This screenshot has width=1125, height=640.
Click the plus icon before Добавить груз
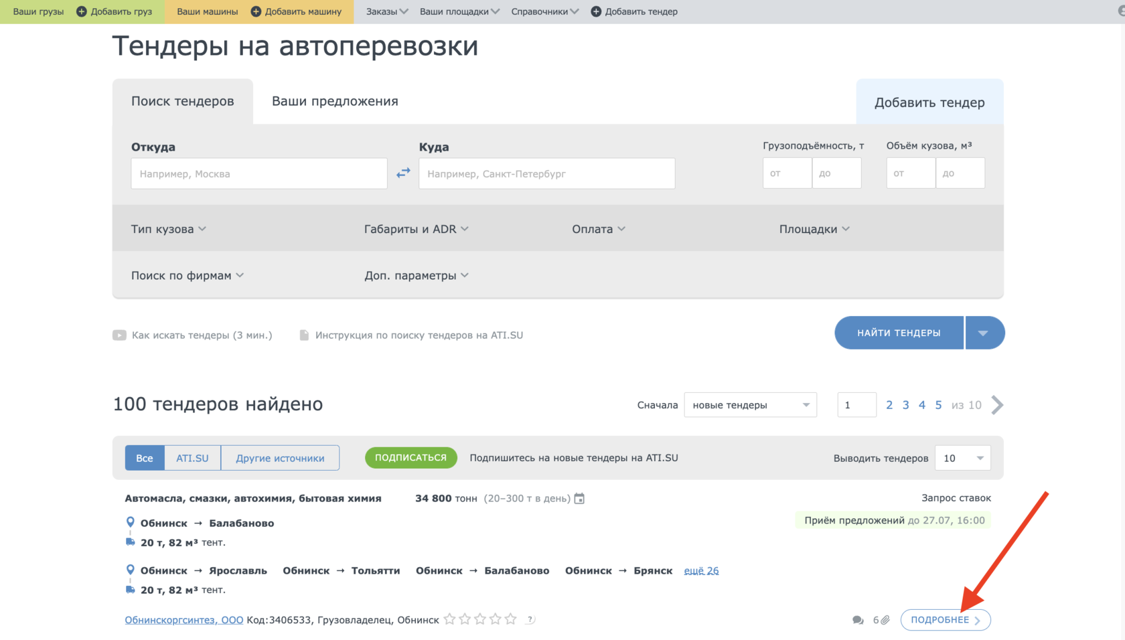82,11
